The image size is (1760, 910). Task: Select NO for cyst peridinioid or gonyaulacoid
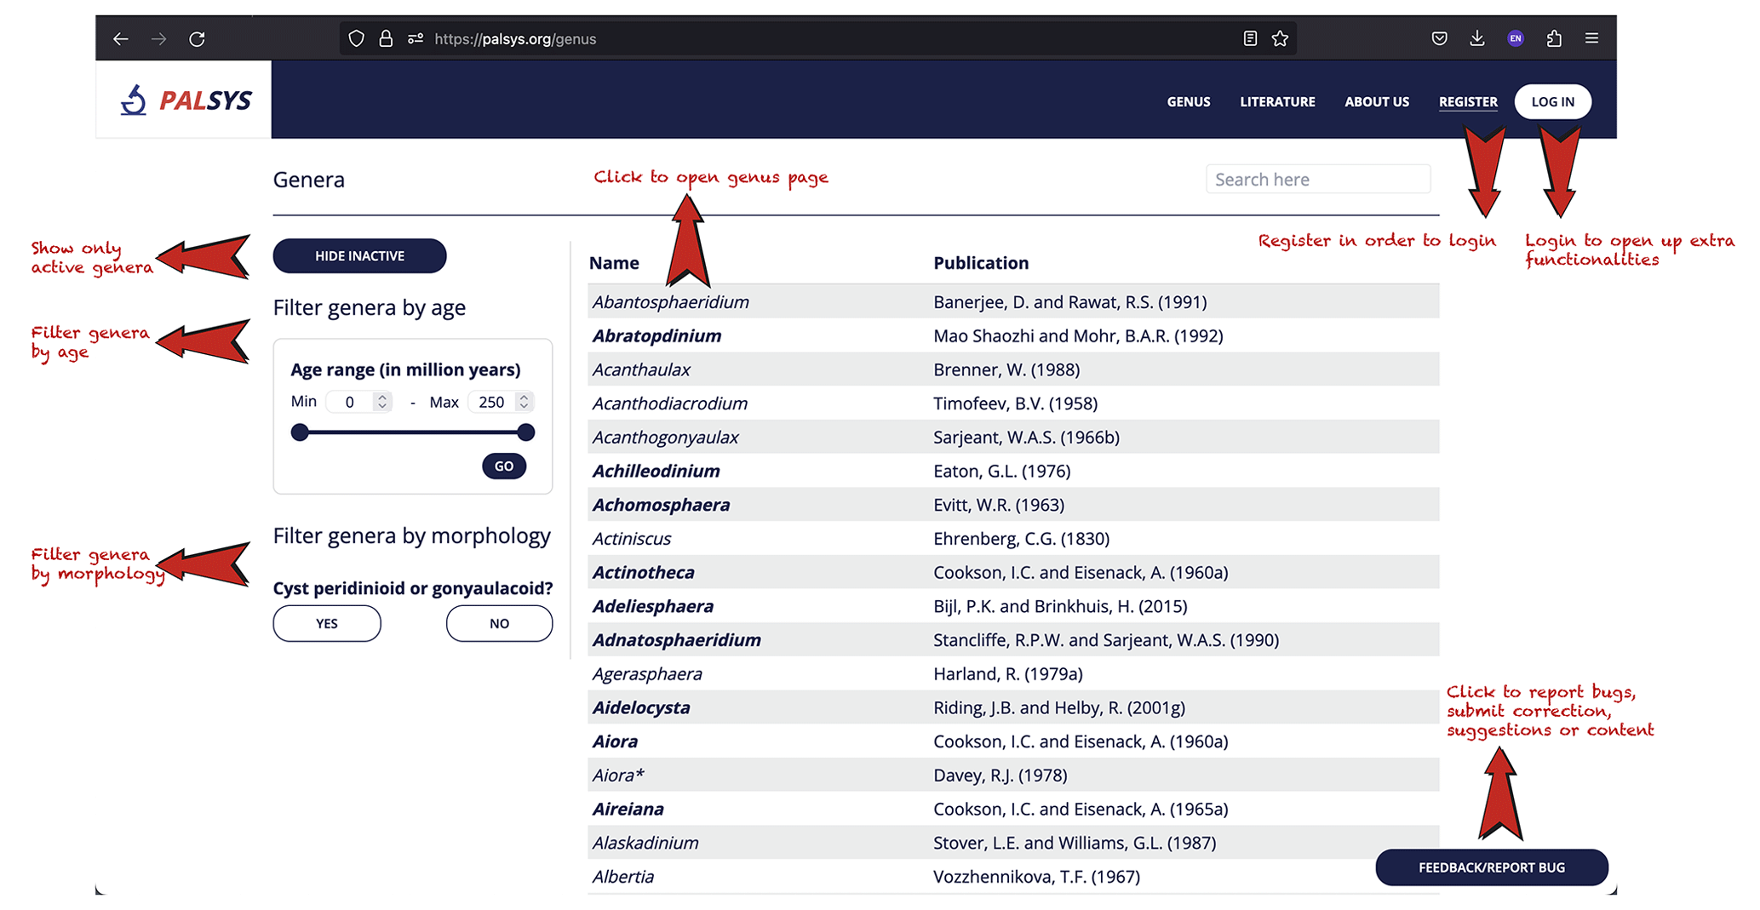click(x=499, y=624)
